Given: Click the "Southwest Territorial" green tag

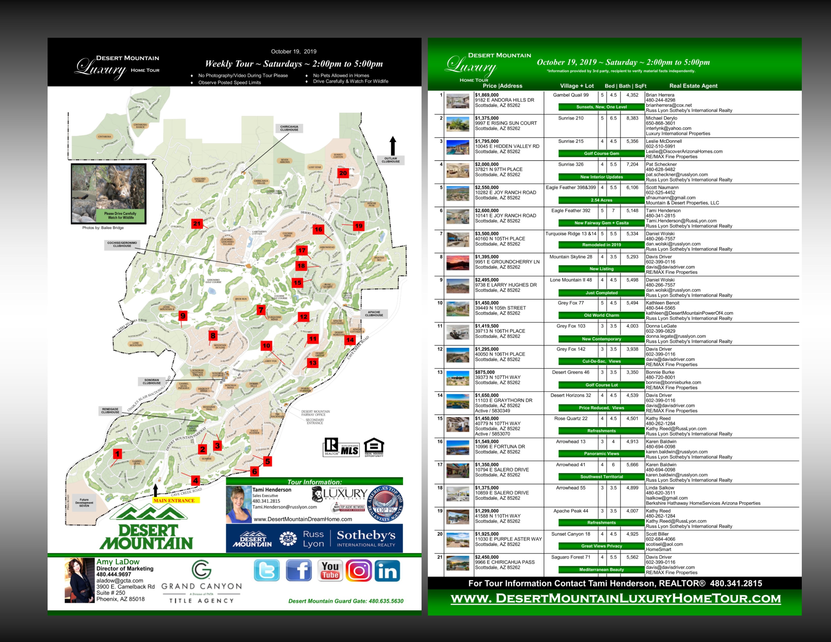Looking at the screenshot, I should tap(601, 477).
